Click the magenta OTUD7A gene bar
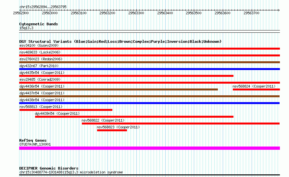The width and height of the screenshot is (289, 177). pyautogui.click(x=149, y=148)
